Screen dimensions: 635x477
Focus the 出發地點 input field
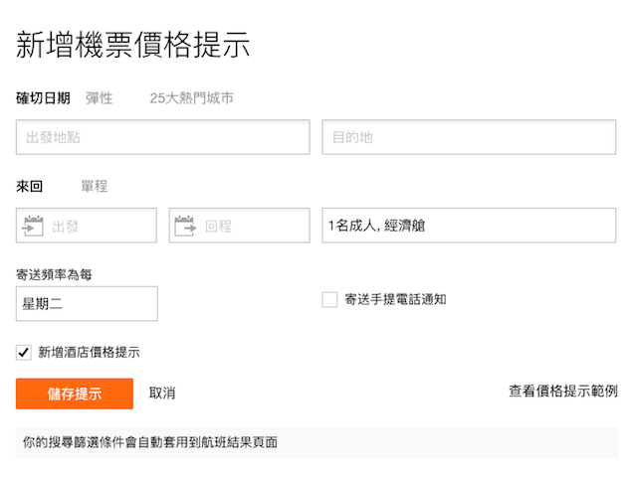pyautogui.click(x=163, y=137)
